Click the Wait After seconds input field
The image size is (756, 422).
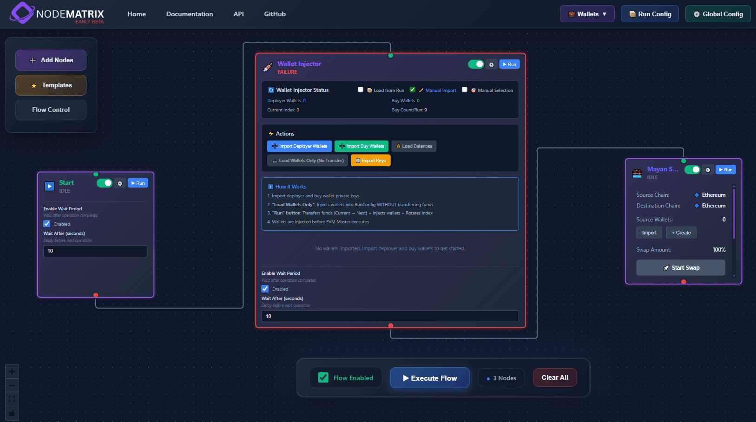coord(95,251)
